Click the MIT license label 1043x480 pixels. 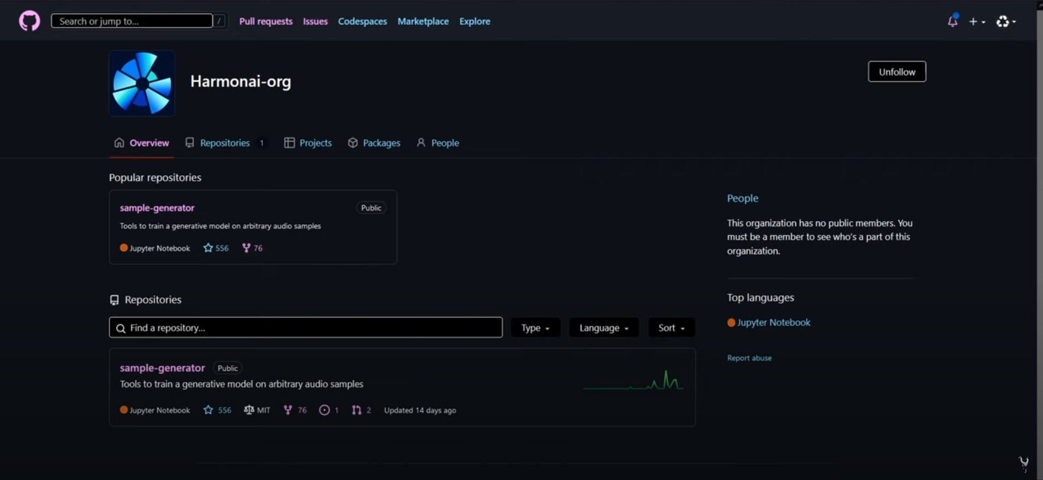257,410
